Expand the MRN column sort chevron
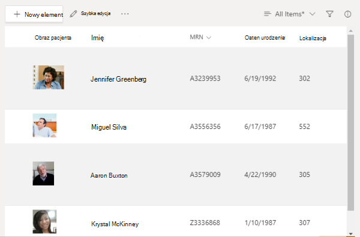Viewport: 360px width, 237px height. (209, 38)
